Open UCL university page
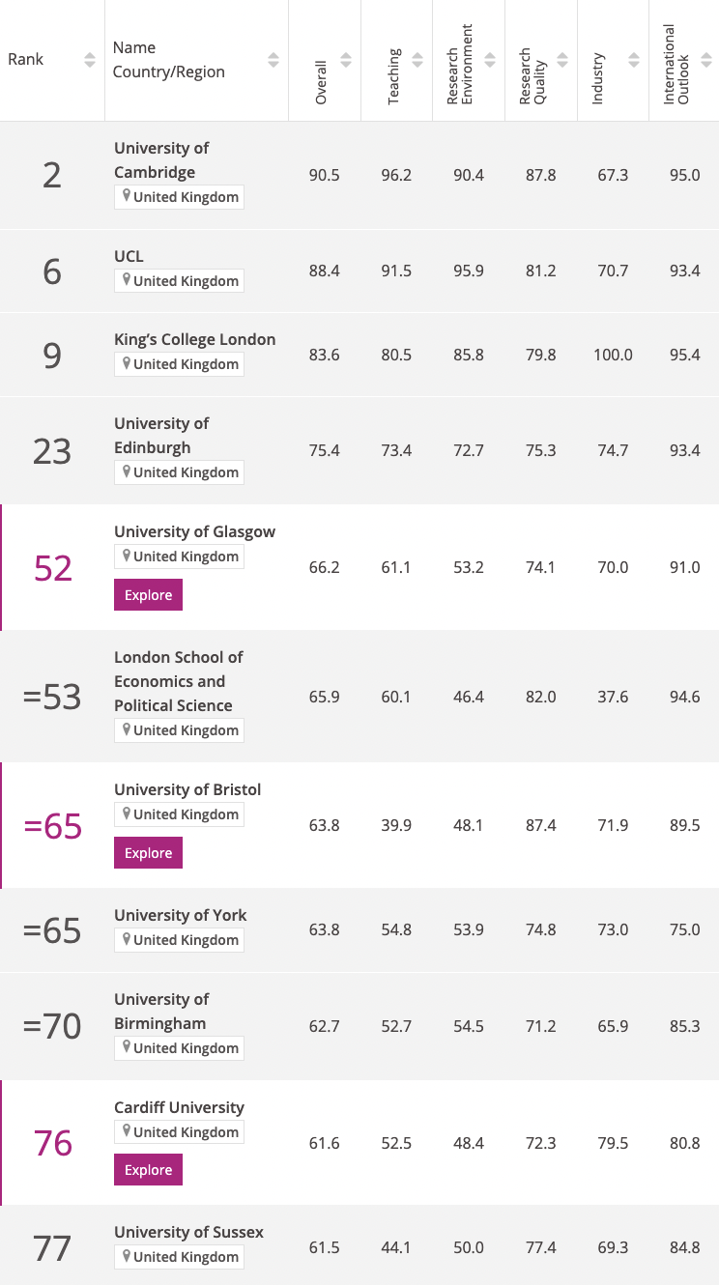Viewport: 719px width, 1285px height. 129,256
